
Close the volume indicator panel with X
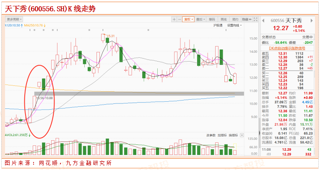pos(242,135)
